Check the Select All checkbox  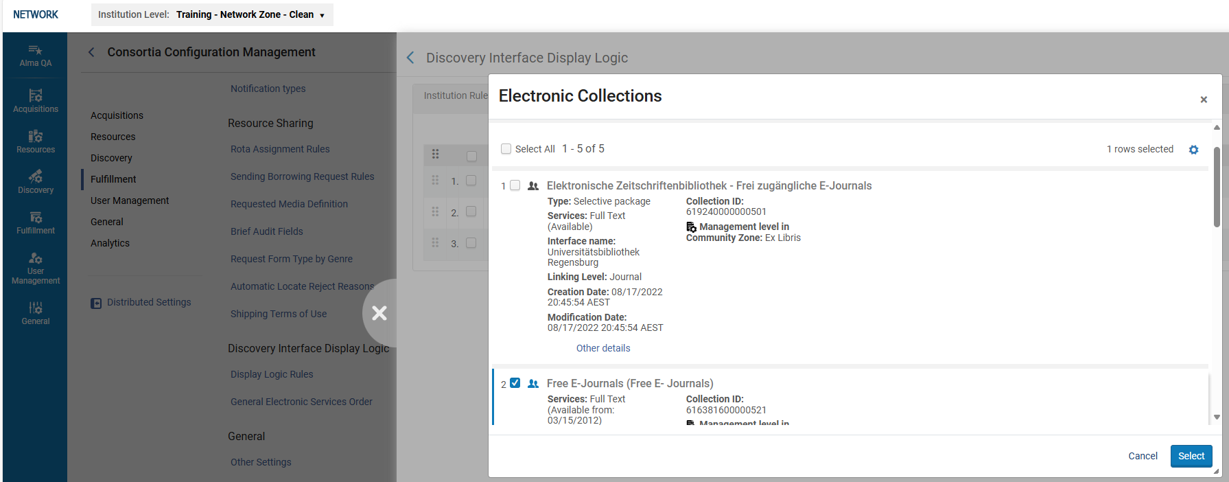click(506, 149)
